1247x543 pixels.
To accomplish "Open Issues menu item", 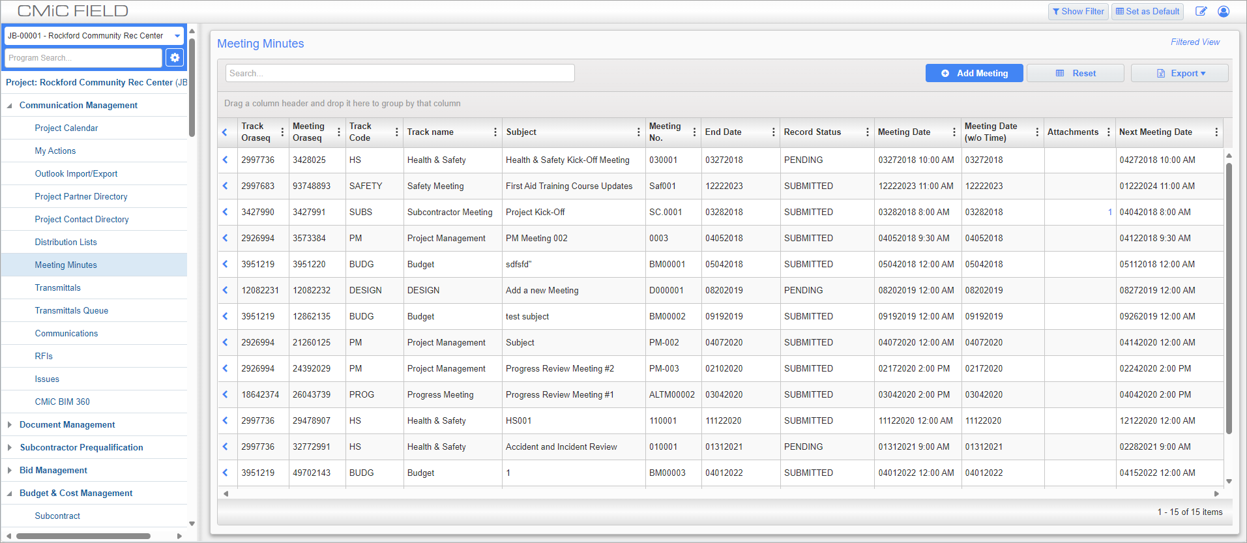I will tap(47, 379).
